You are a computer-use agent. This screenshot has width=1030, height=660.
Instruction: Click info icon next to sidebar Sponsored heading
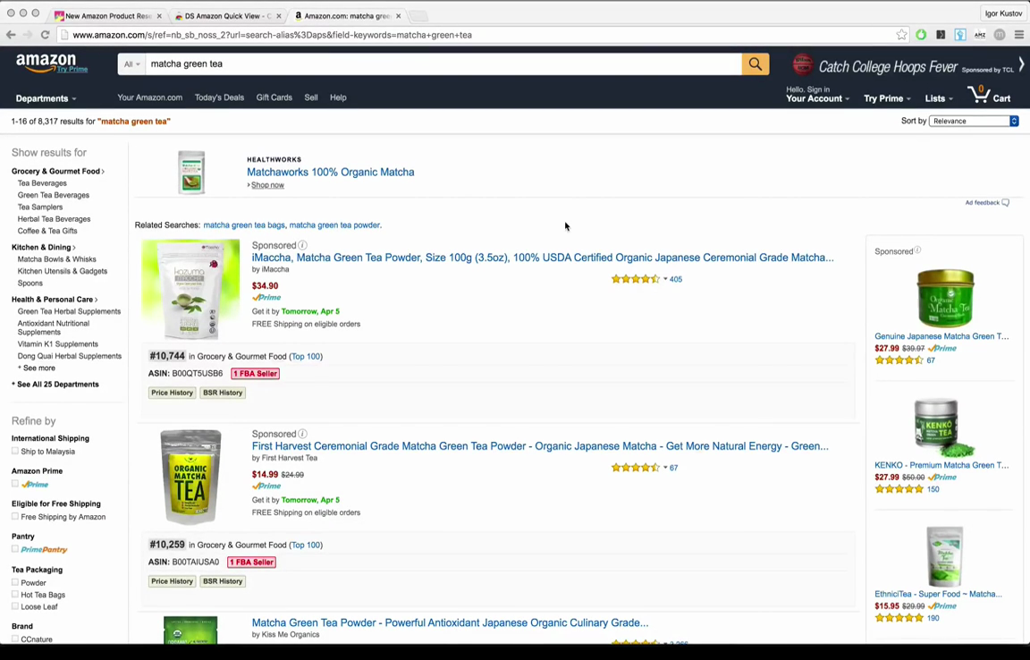917,250
